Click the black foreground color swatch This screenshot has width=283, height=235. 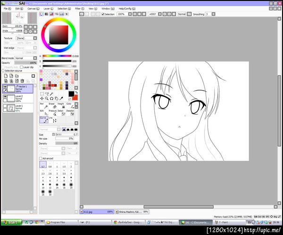[x=71, y=94]
